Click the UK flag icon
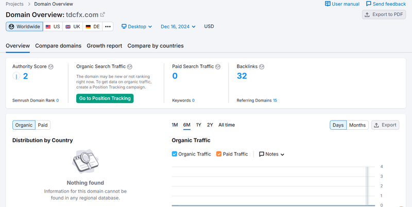Screen dimensions: 412x207 click(x=68, y=27)
